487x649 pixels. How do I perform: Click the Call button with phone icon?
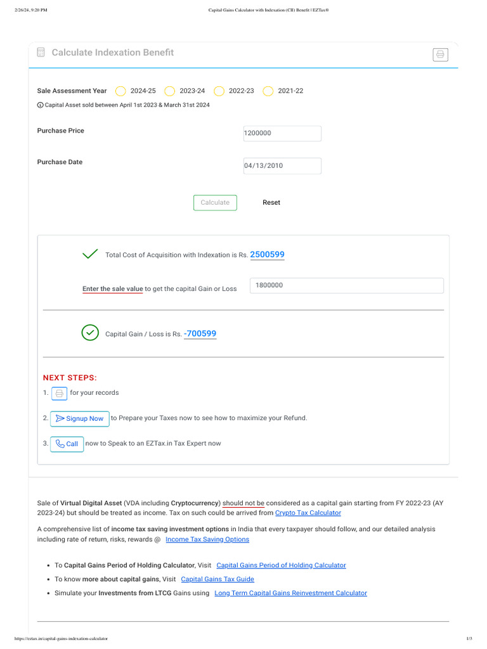(x=67, y=444)
